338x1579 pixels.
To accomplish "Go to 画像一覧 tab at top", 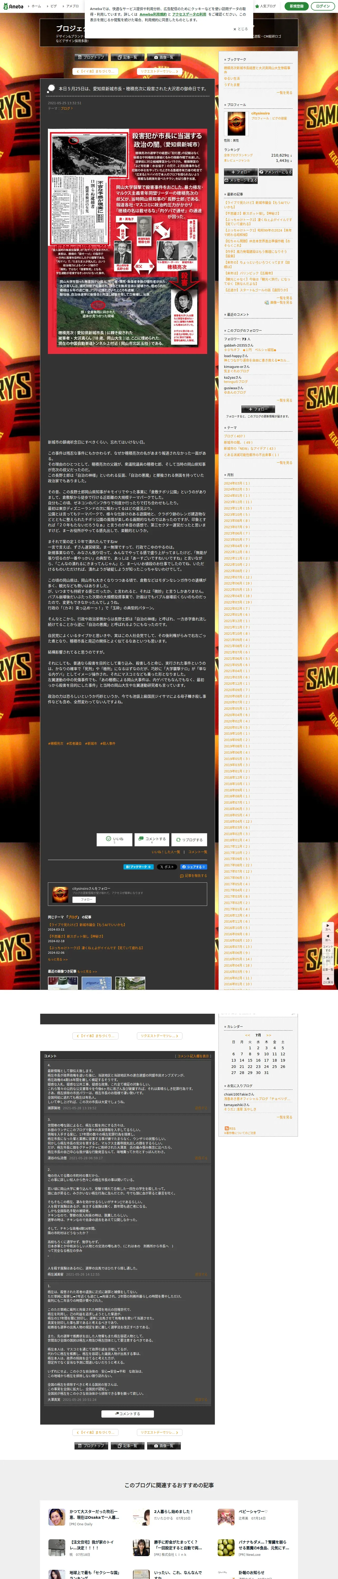I will point(164,57).
